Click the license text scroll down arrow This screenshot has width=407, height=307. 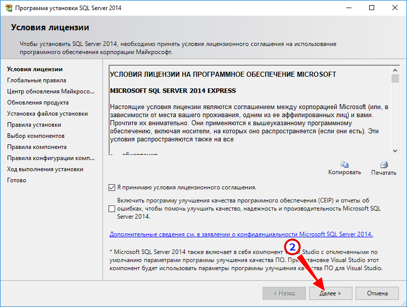tap(395, 151)
